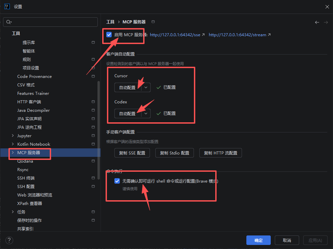Click the 应用(A) button

click(x=315, y=240)
